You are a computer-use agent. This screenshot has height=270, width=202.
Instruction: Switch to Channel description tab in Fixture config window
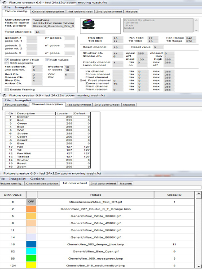pos(48,12)
